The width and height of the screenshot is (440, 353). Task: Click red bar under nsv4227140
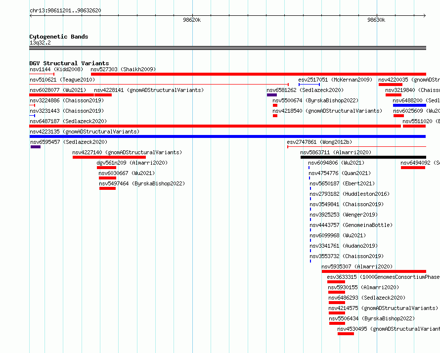109,157
